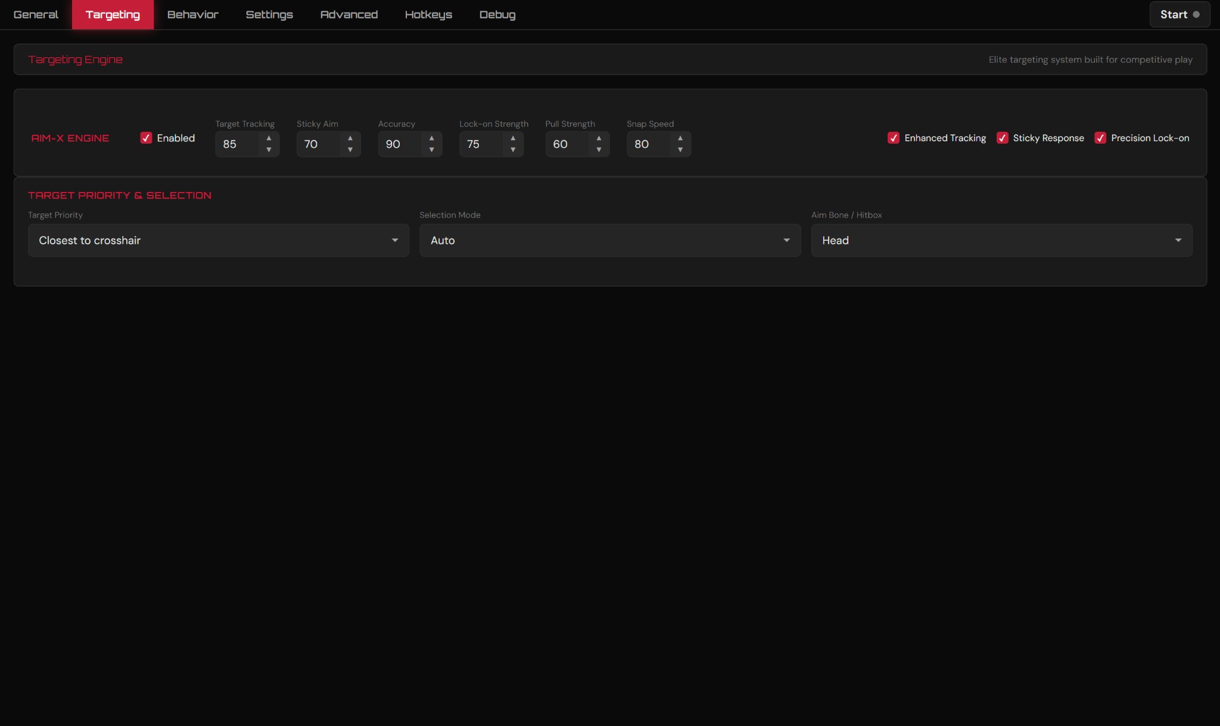This screenshot has height=726, width=1220.
Task: Uncheck Enhanced Tracking
Action: tap(893, 138)
